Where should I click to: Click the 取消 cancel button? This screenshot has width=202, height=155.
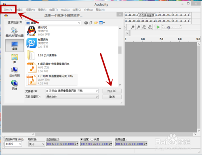(112, 97)
